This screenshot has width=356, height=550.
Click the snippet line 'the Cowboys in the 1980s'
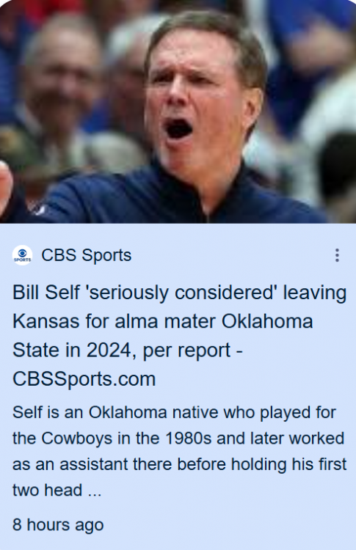[178, 438]
